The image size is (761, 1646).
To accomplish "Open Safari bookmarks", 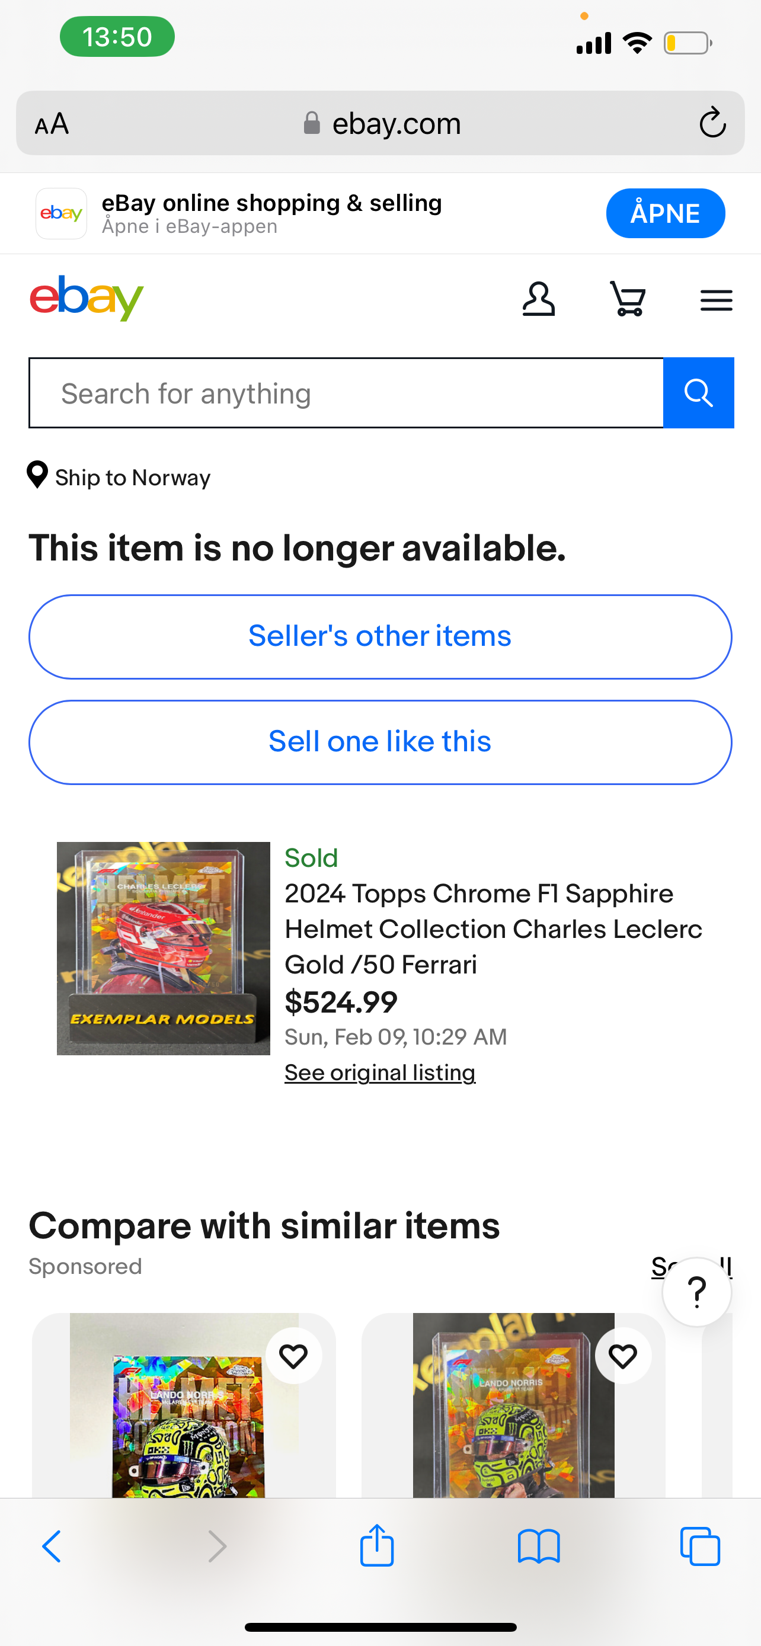I will coord(539,1546).
